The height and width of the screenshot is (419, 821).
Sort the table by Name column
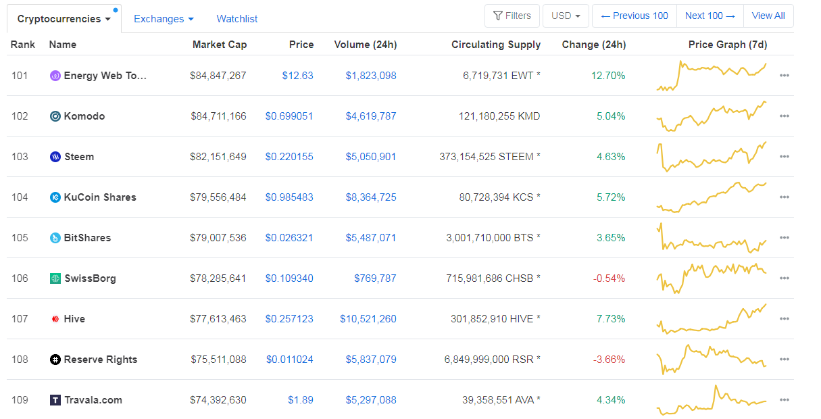(63, 45)
